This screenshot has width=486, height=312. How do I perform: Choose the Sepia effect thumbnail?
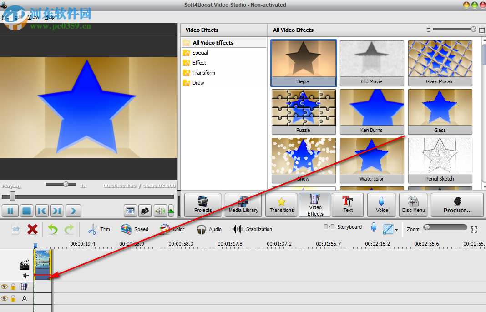(x=304, y=63)
